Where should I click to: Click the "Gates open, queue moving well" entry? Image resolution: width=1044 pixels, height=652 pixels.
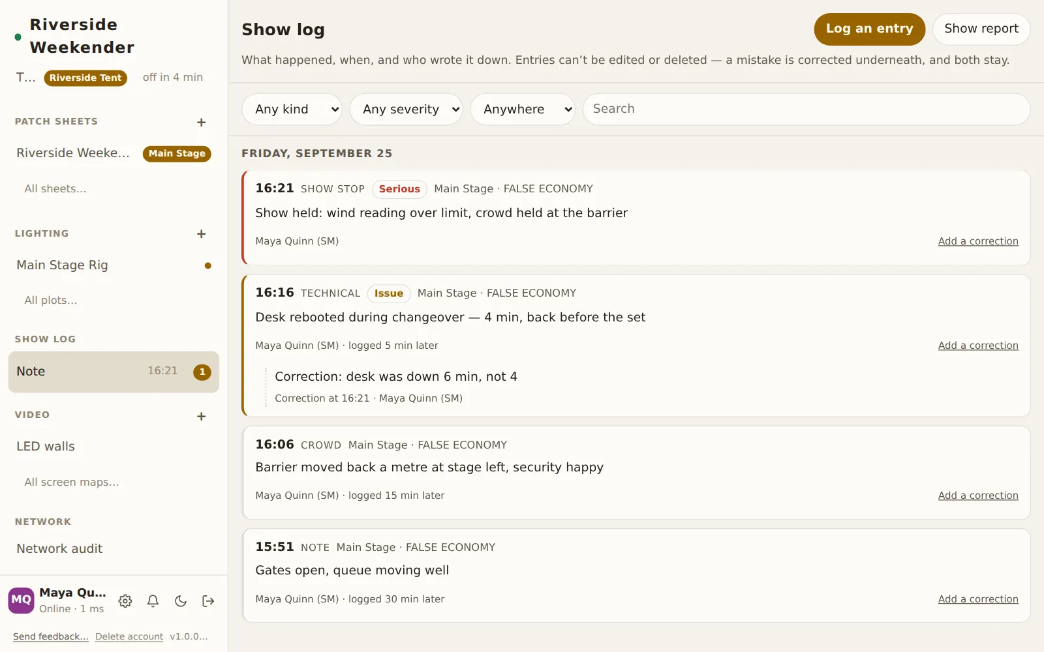coord(352,570)
